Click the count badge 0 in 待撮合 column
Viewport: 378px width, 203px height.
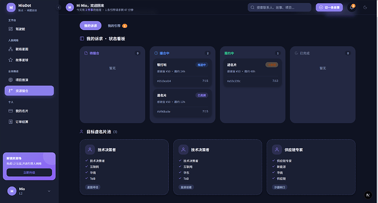(138, 53)
